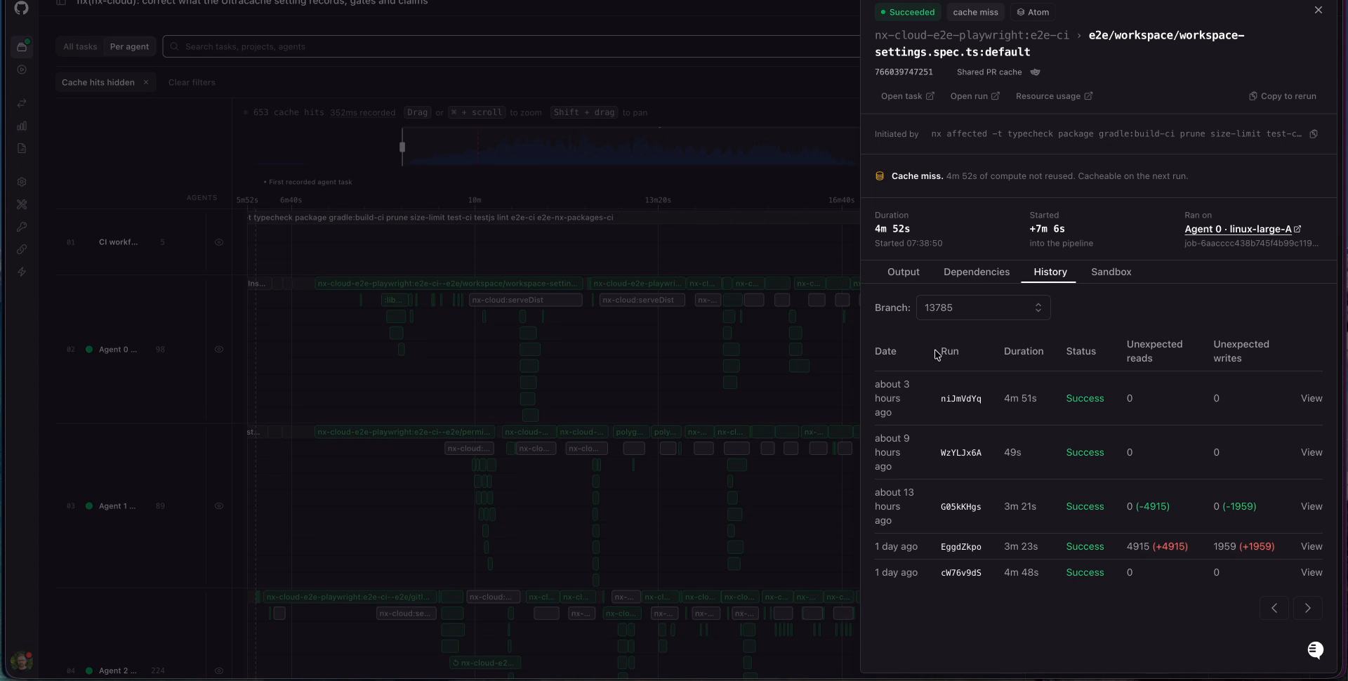Toggle visibility of Agent 0 row
1348x681 pixels.
pos(219,350)
